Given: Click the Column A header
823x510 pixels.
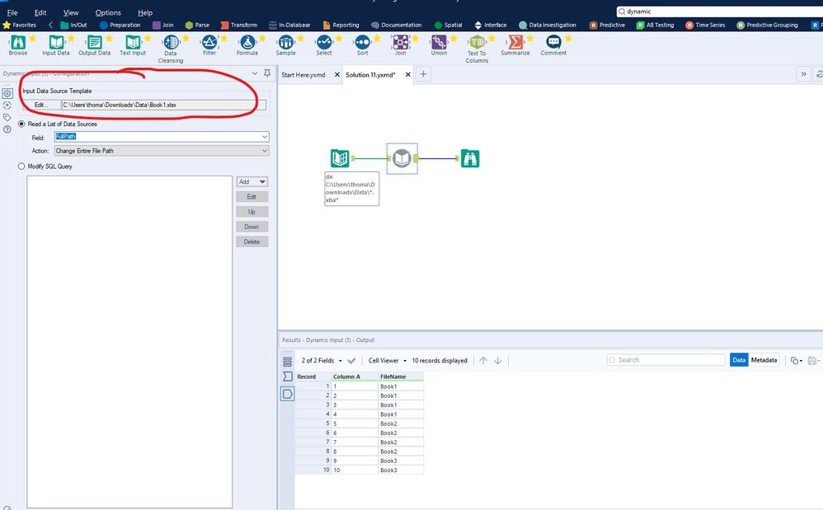Looking at the screenshot, I should [355, 377].
